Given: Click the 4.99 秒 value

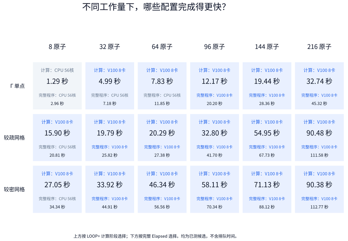Looking at the screenshot, I should coord(110,81).
